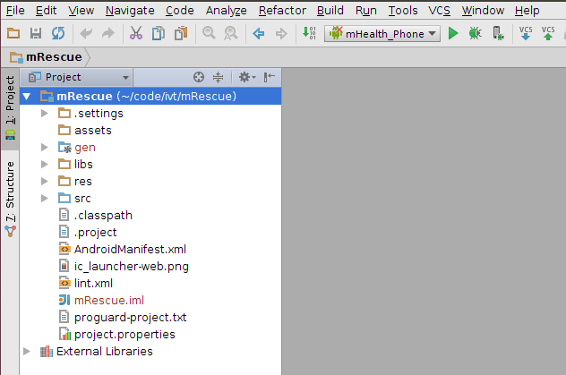Select ic_launcher-web.png file
Screen dimensions: 566x375
(x=132, y=266)
